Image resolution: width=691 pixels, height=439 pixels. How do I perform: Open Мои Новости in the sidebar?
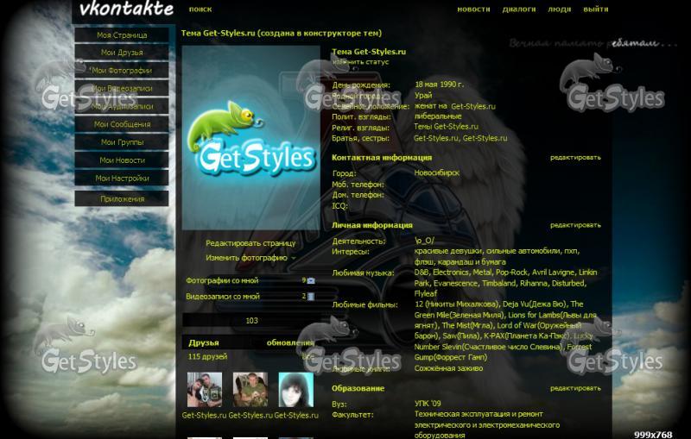click(x=122, y=160)
